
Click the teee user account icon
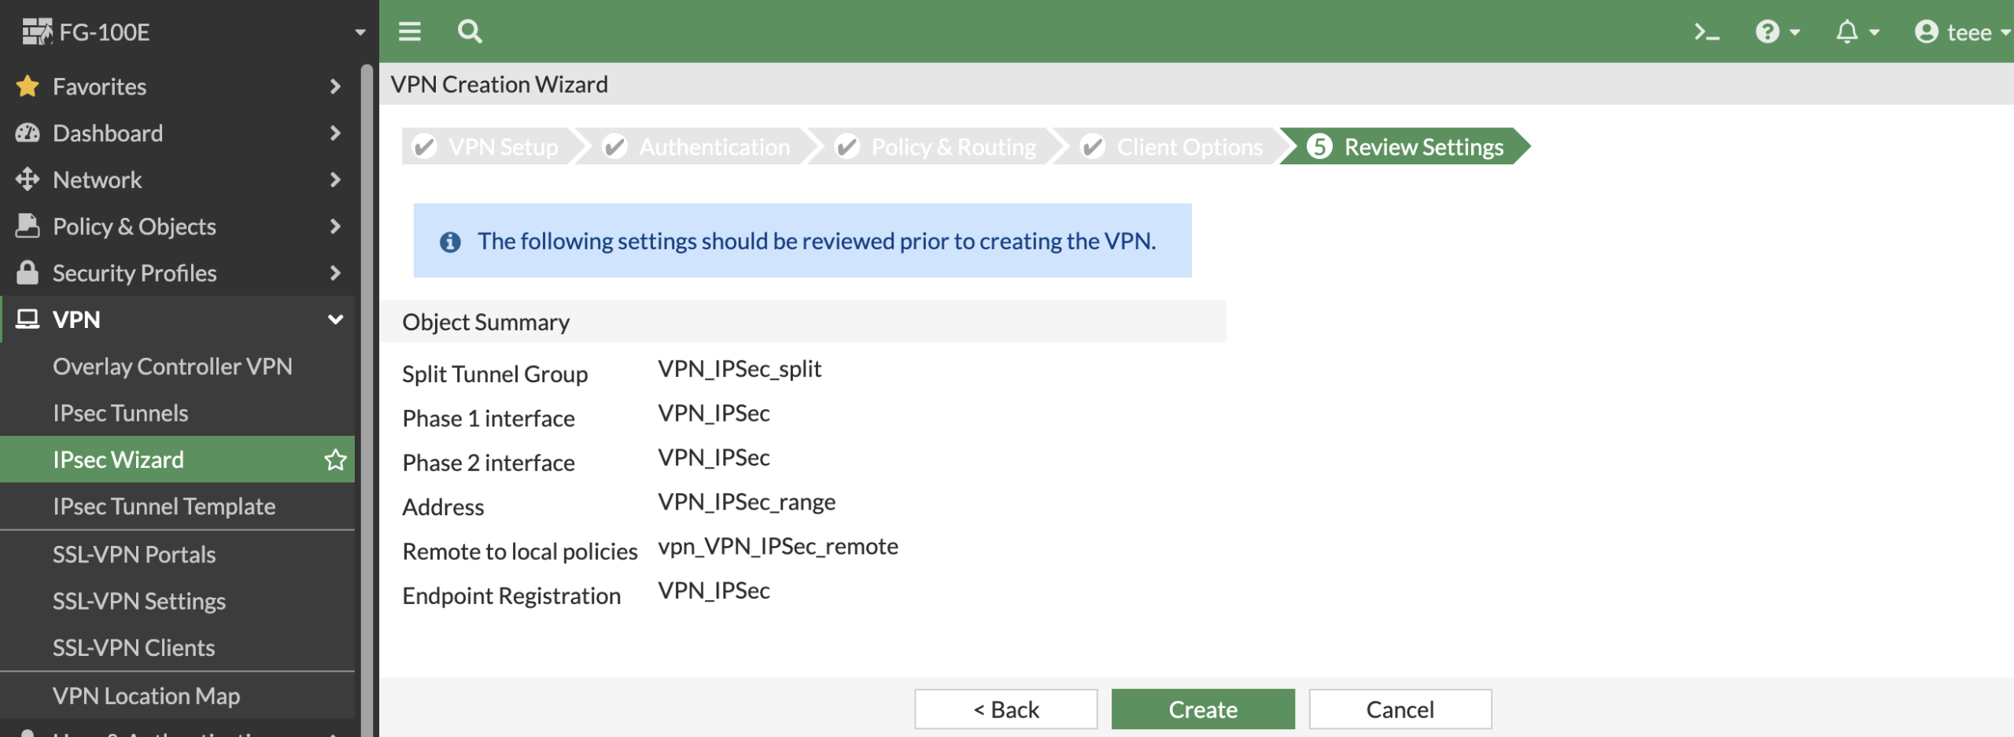point(1926,32)
